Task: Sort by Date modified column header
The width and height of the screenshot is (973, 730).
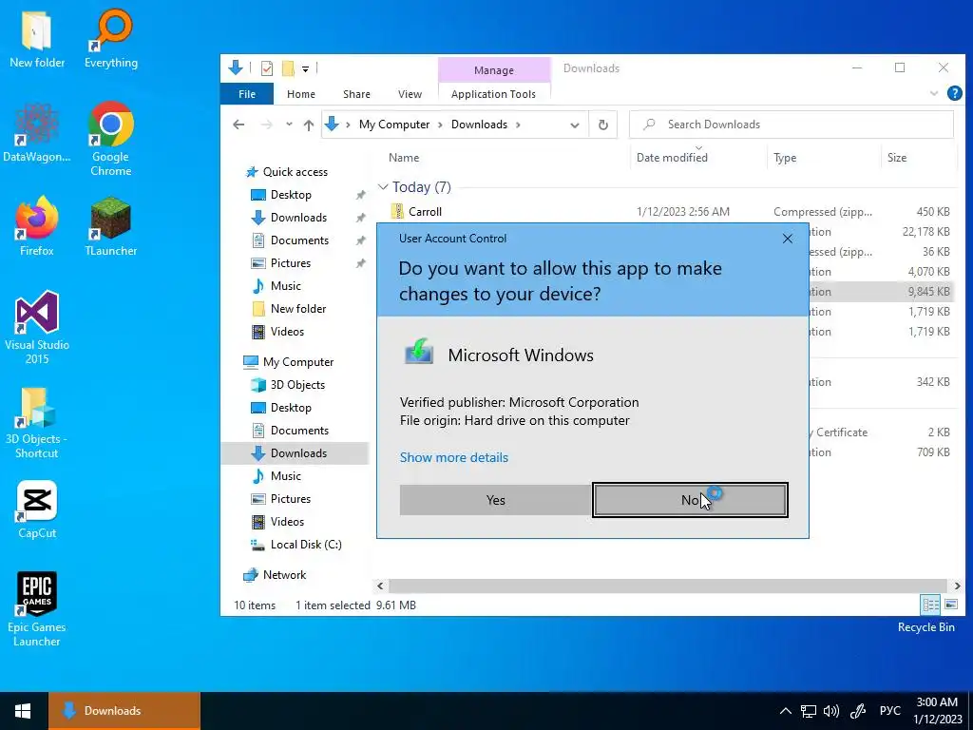Action: (x=672, y=158)
